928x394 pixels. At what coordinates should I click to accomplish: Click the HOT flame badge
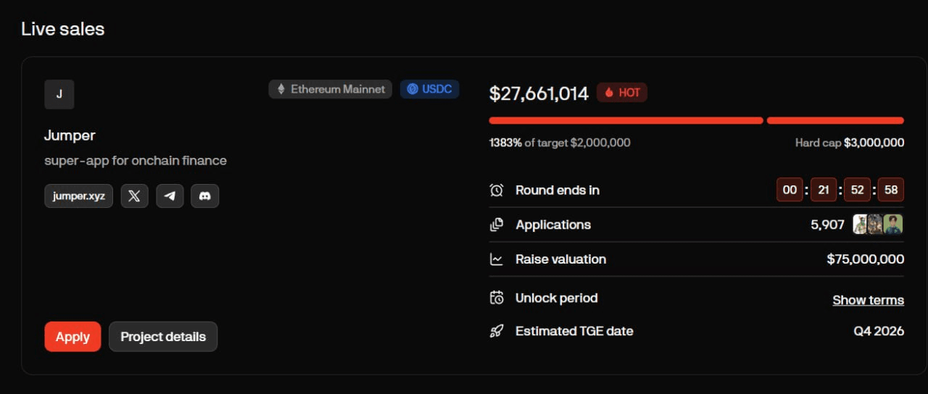coord(622,93)
